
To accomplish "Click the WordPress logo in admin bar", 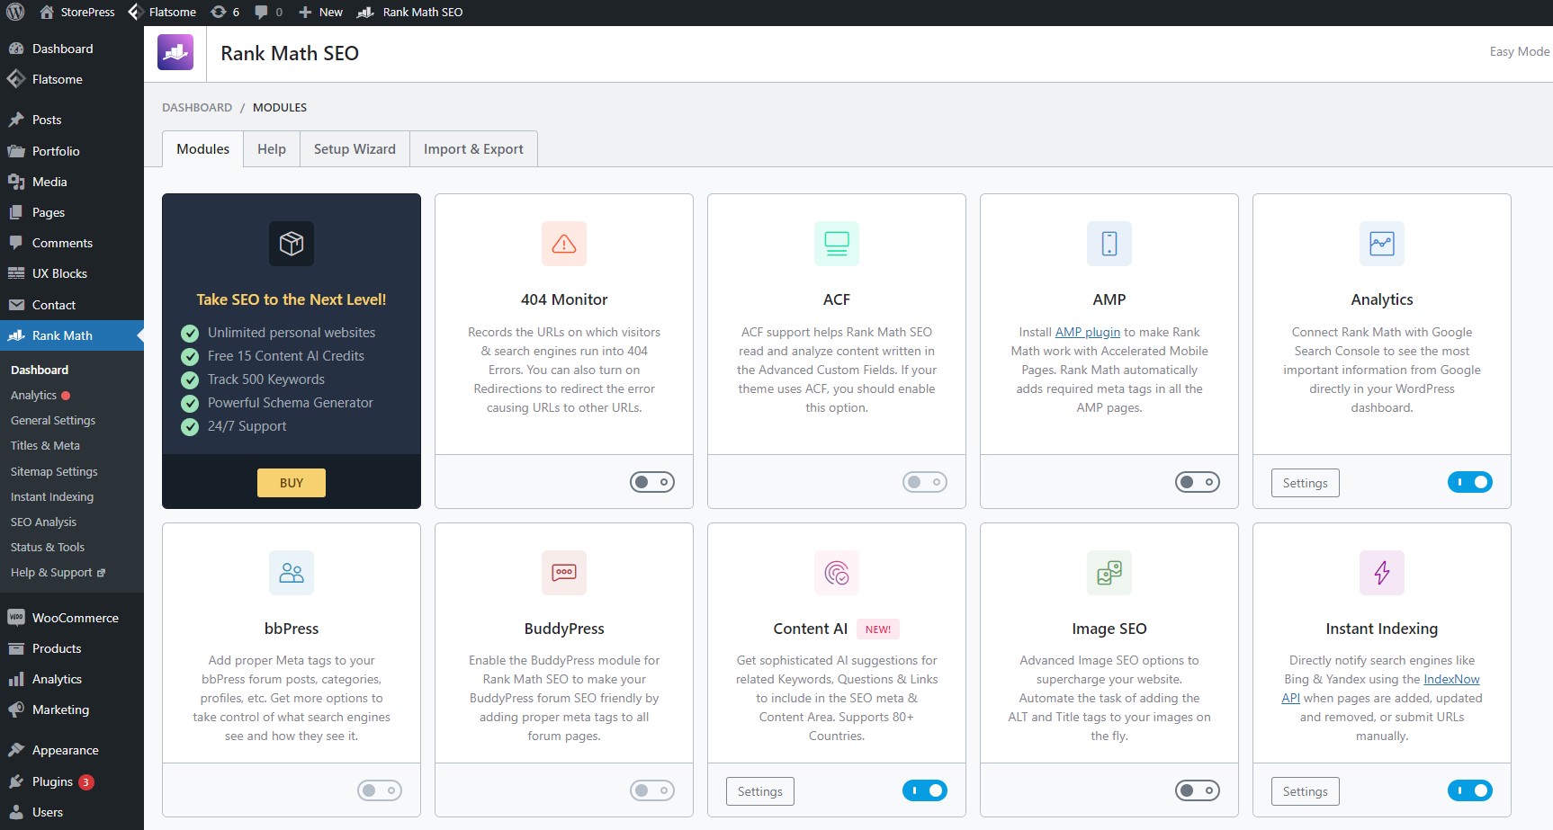I will (x=15, y=13).
